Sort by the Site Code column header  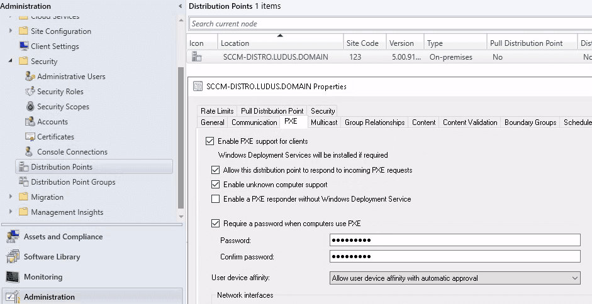(x=365, y=43)
